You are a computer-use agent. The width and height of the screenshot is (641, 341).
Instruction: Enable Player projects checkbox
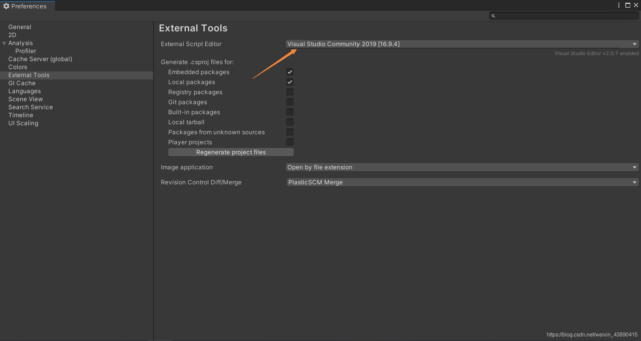pos(290,142)
